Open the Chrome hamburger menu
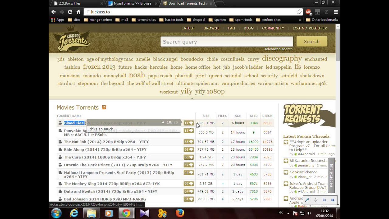 (x=336, y=12)
